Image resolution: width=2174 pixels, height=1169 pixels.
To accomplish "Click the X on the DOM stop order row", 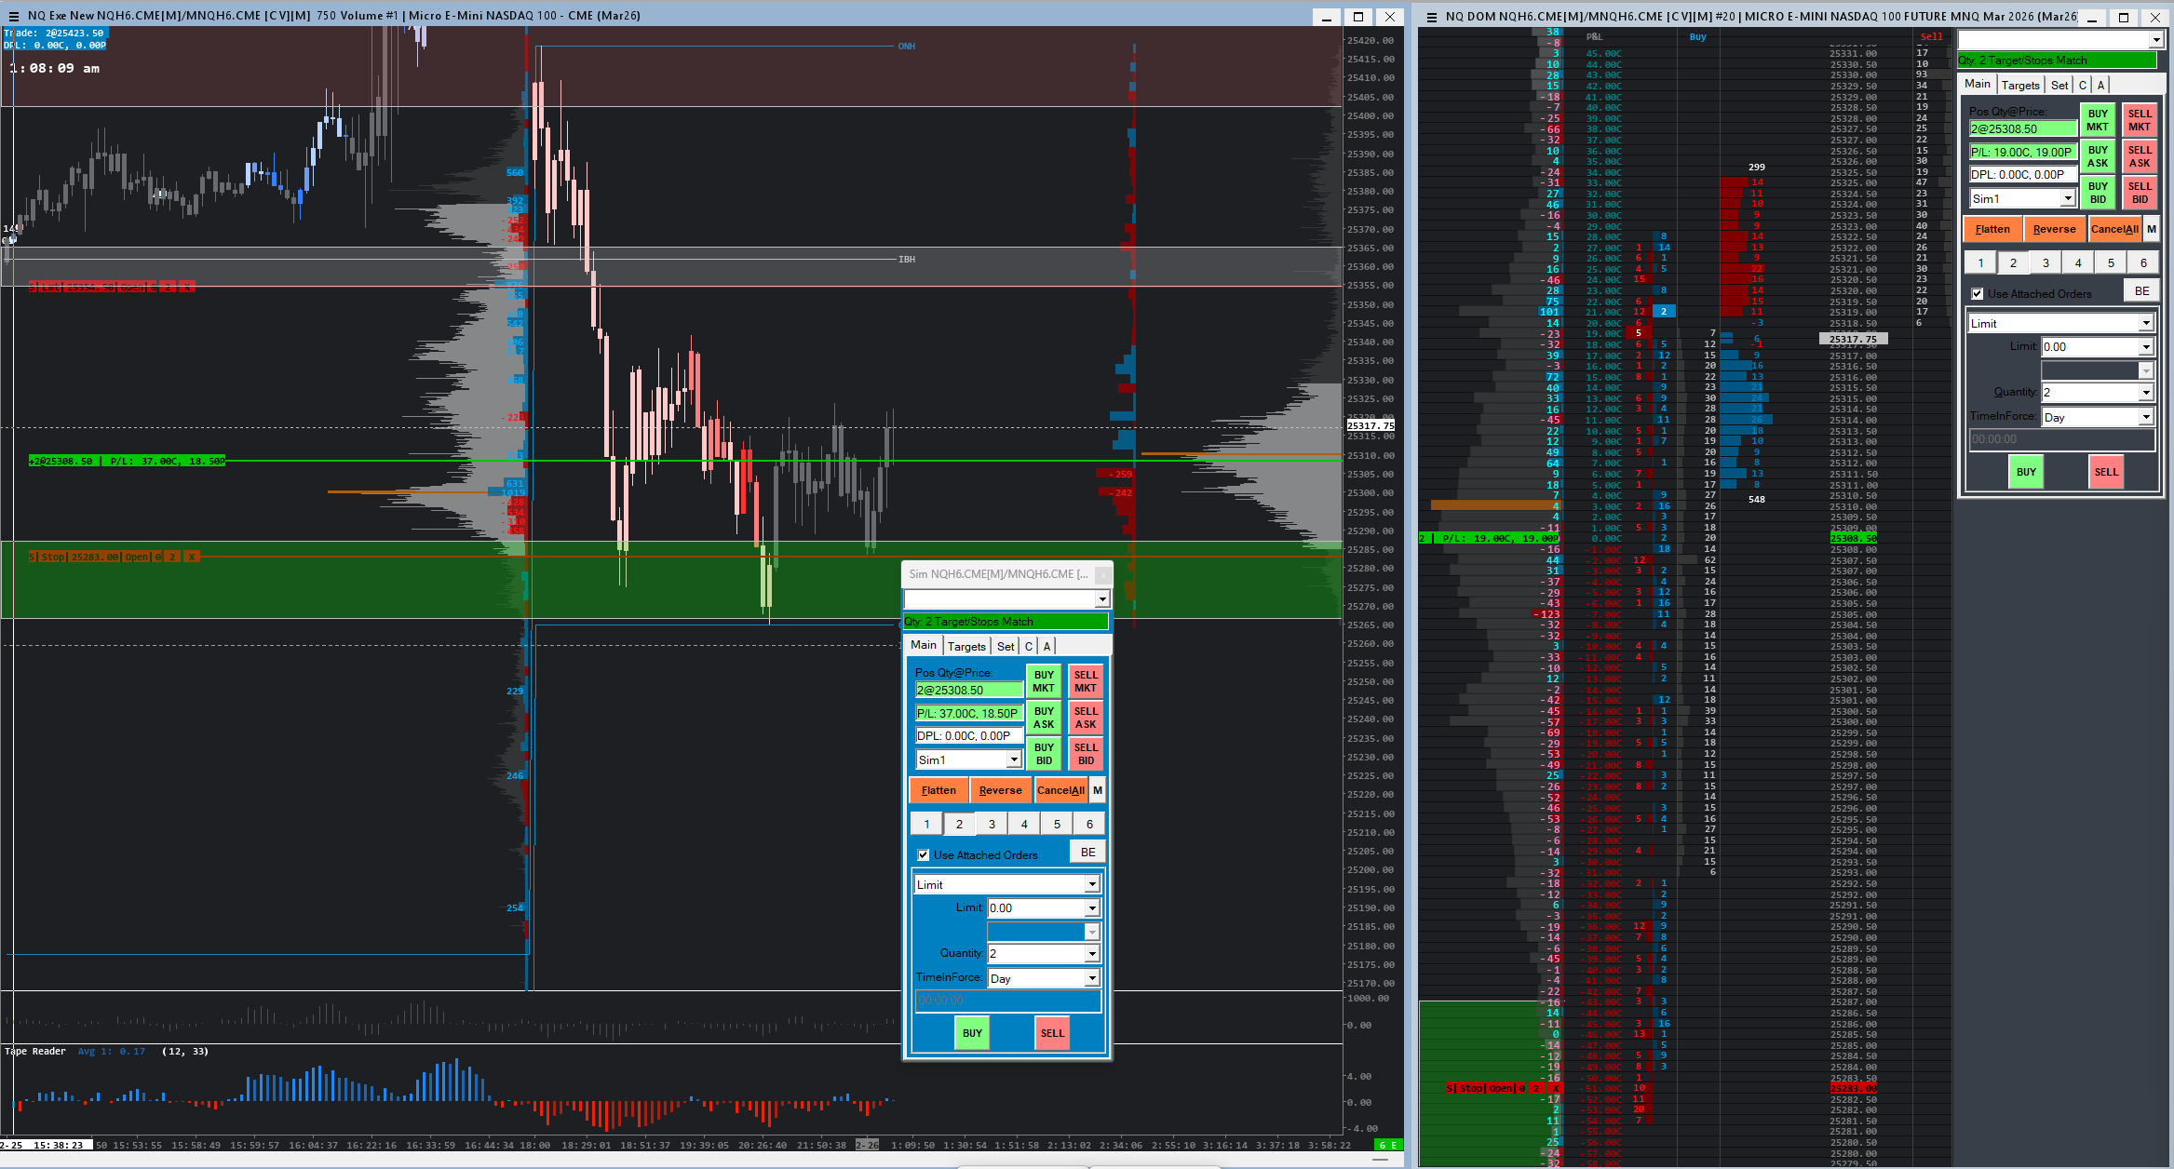I will tap(1555, 1088).
